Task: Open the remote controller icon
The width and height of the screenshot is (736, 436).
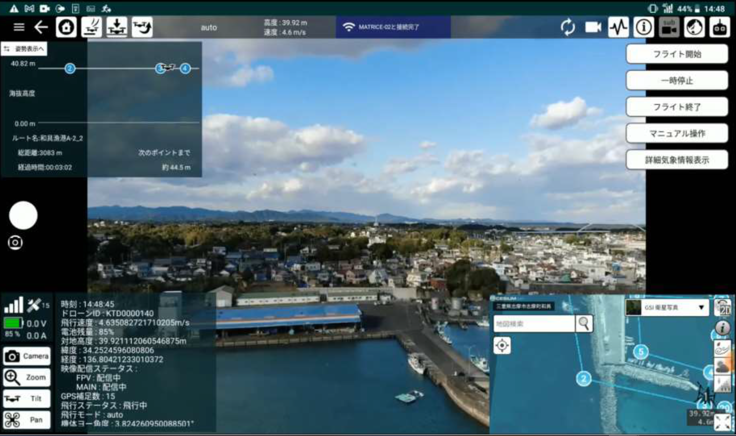Action: click(x=720, y=27)
